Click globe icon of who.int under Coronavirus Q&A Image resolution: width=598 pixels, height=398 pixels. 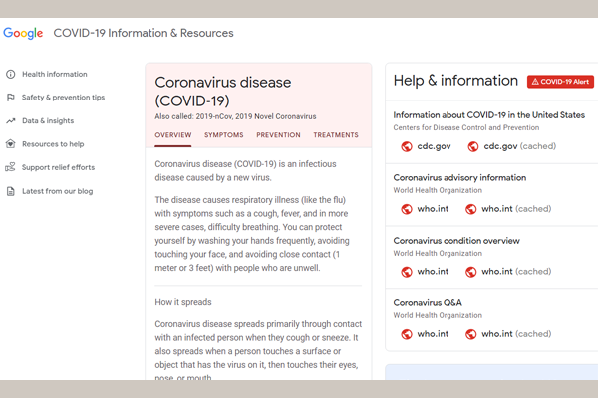coord(407,334)
